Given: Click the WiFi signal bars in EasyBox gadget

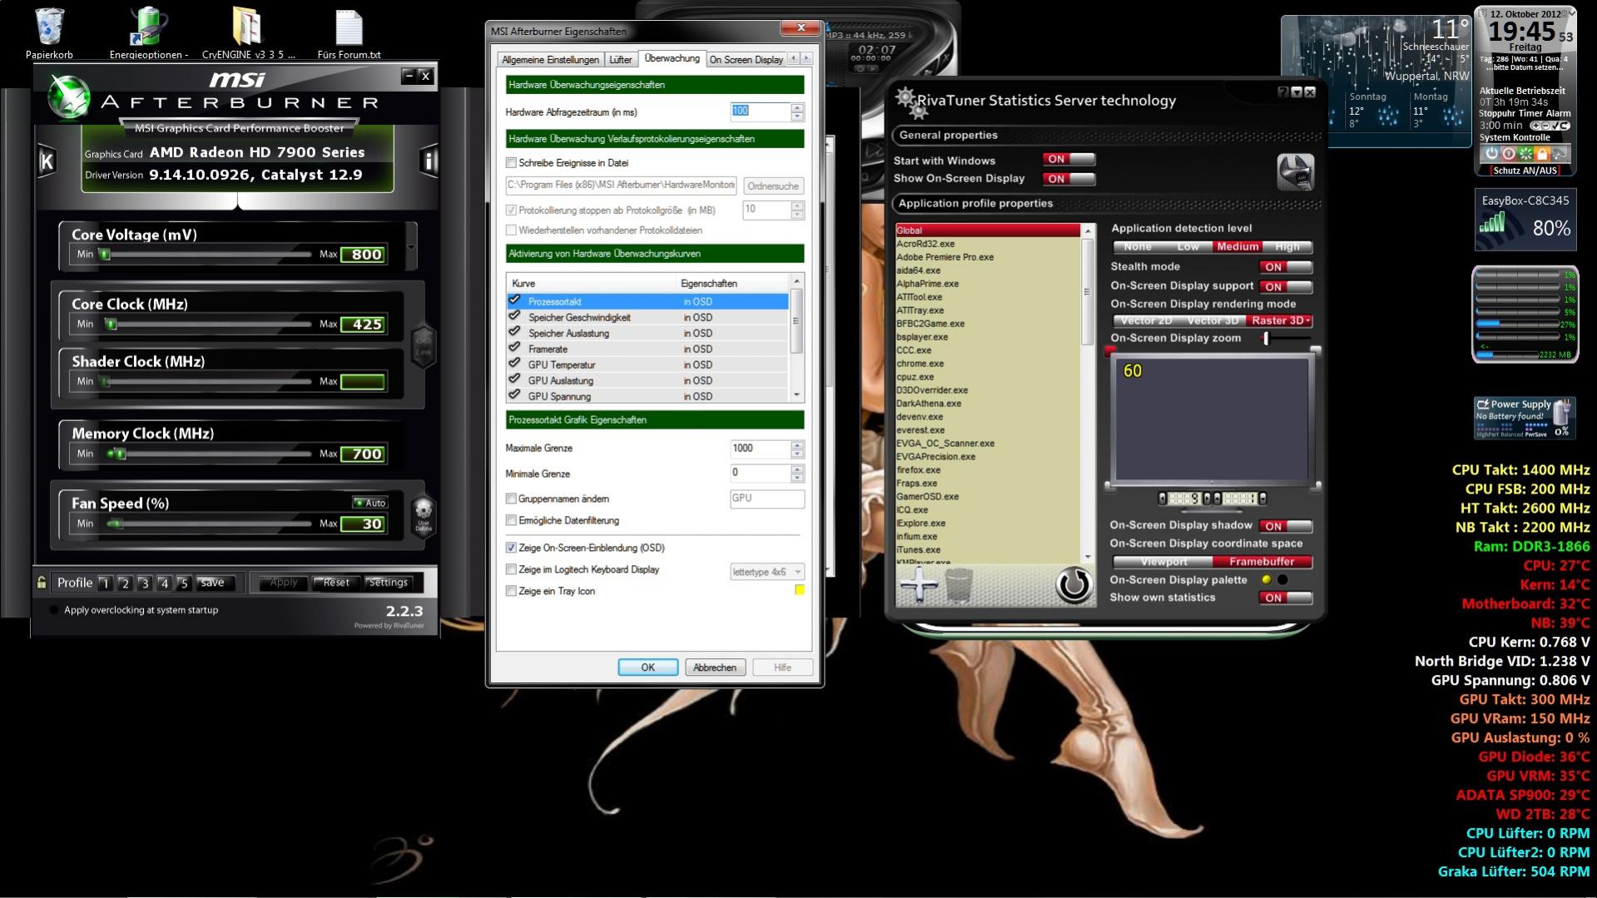Looking at the screenshot, I should click(1492, 222).
